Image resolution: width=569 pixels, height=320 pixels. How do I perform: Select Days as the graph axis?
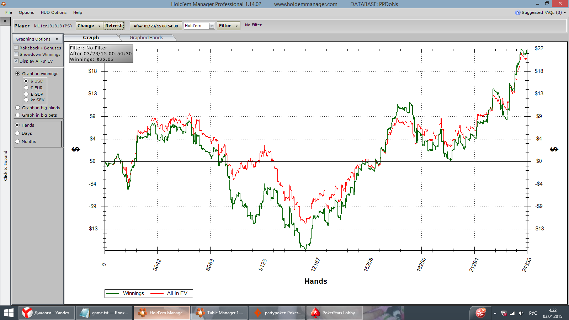tap(17, 133)
